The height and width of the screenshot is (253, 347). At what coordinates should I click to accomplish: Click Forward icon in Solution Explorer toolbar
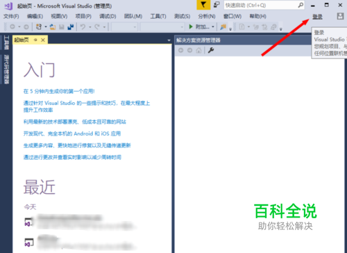189,50
